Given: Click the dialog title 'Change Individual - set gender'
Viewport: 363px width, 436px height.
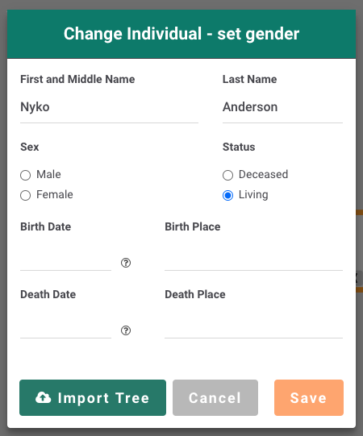Looking at the screenshot, I should pos(181,34).
